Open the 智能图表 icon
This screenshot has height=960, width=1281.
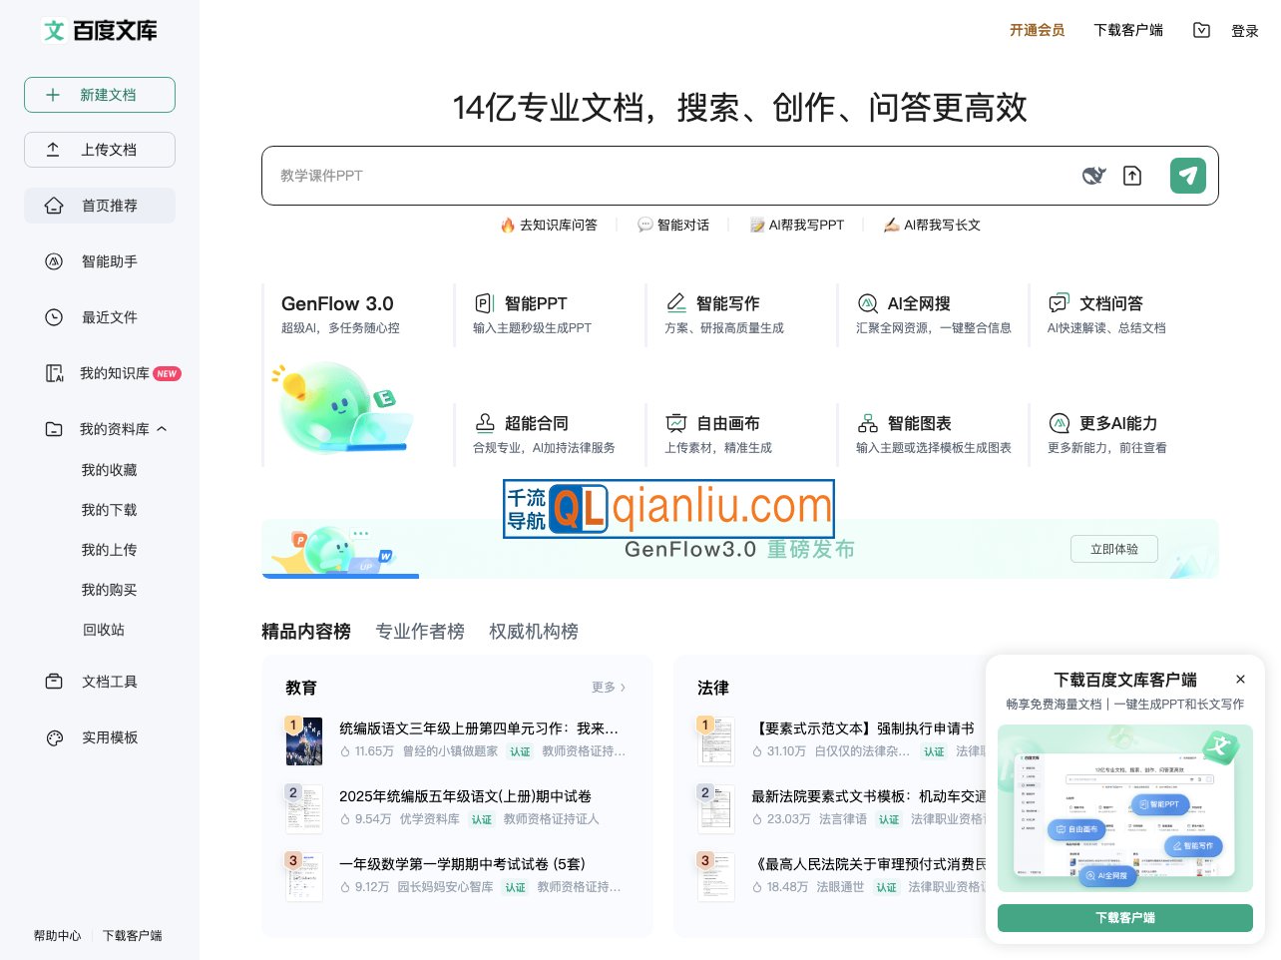(867, 423)
